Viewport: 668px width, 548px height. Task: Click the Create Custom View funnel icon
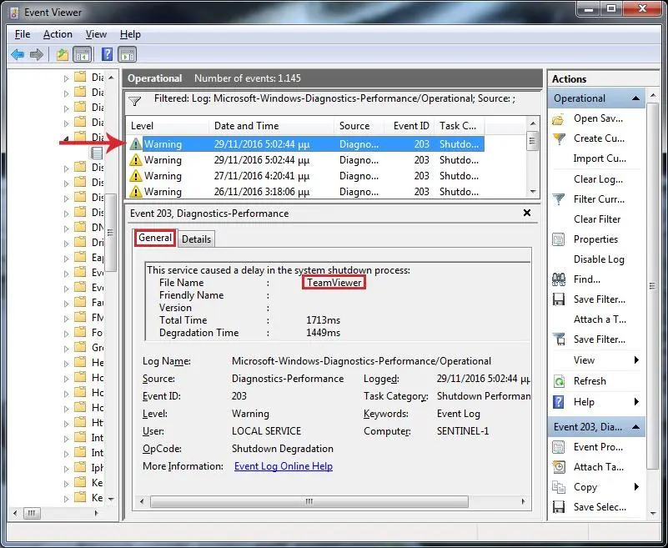click(x=559, y=139)
